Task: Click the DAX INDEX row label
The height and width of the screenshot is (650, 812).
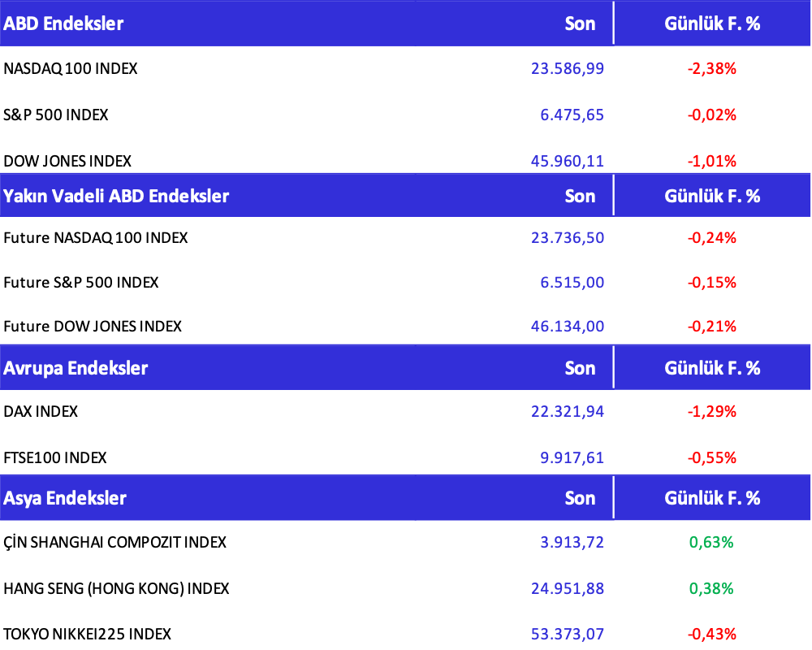Action: coord(41,412)
